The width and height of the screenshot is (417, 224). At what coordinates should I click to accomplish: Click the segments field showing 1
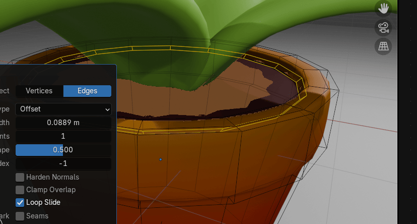(63, 136)
